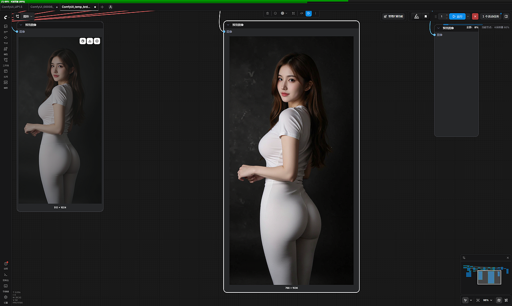Open the run mode dropdown beside 运行
512x306 pixels.
tap(468, 16)
